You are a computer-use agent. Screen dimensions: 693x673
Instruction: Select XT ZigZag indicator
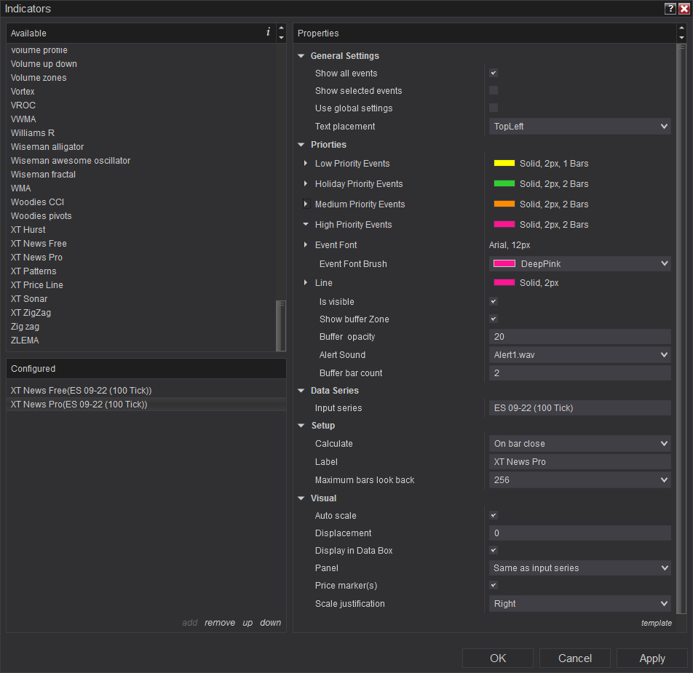[31, 313]
